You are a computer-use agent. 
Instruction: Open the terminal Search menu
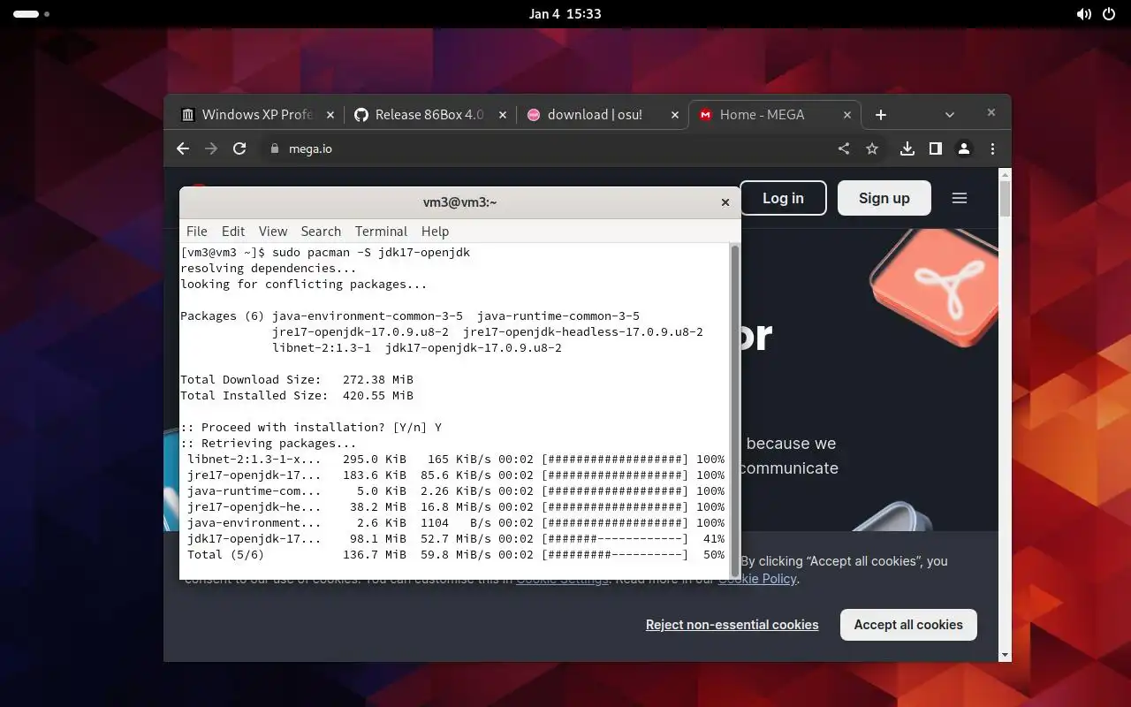pyautogui.click(x=321, y=231)
